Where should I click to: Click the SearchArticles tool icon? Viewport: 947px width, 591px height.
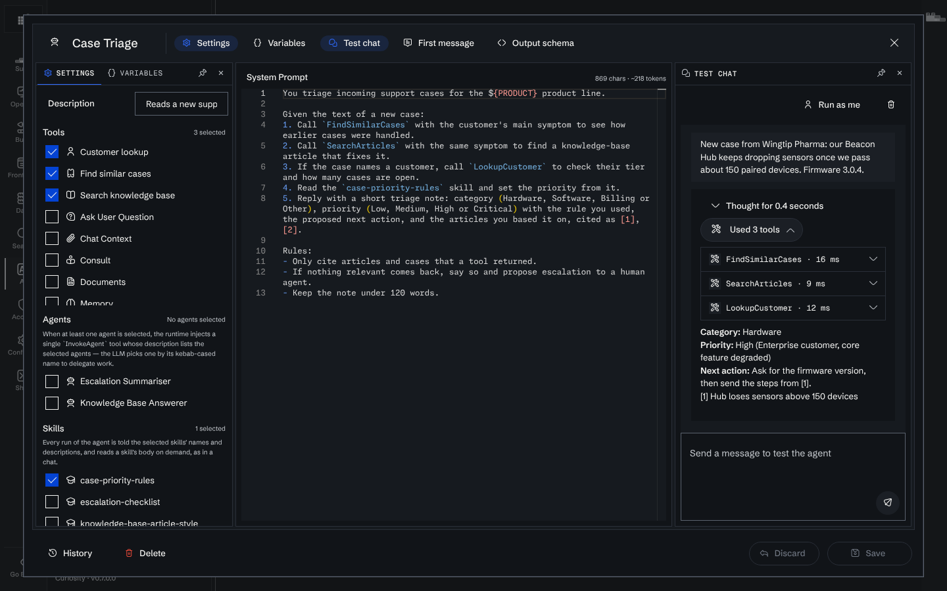(715, 284)
